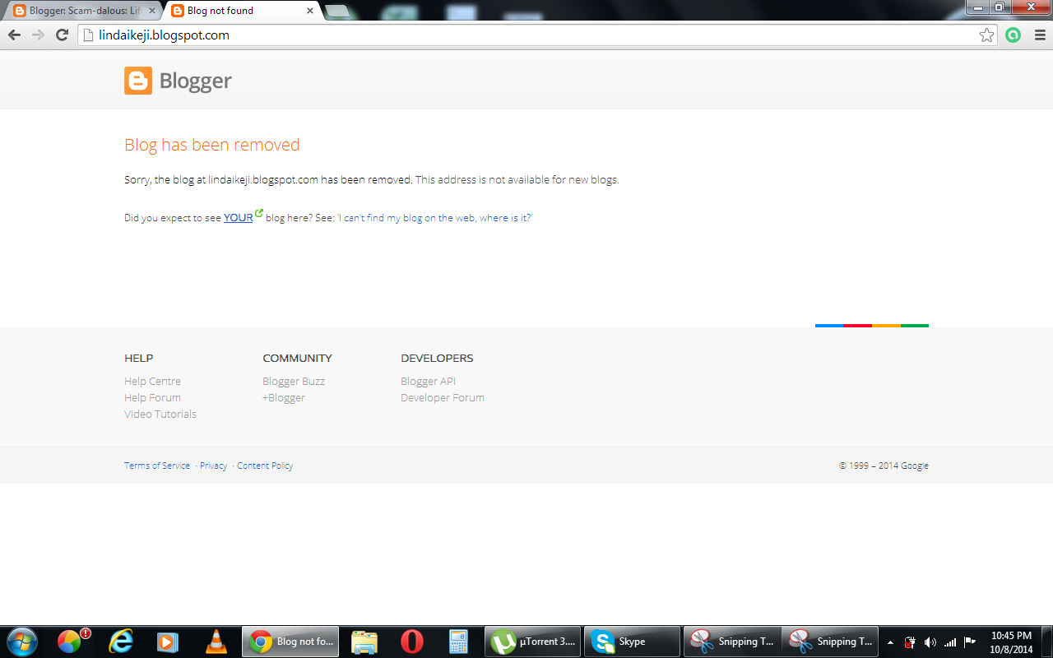Open Action Center flag icon
Viewport: 1053px width, 658px height.
pyautogui.click(x=970, y=642)
